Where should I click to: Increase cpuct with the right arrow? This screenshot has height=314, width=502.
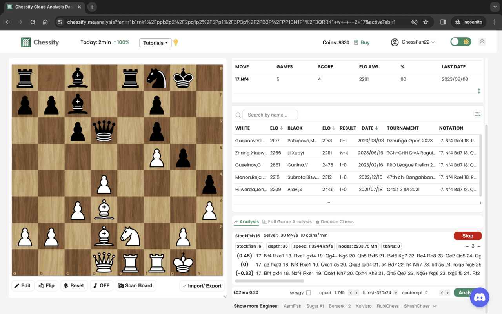356,292
